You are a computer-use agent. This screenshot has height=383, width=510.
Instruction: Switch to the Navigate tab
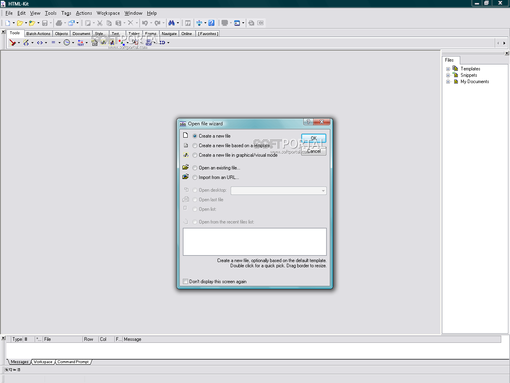coord(169,34)
